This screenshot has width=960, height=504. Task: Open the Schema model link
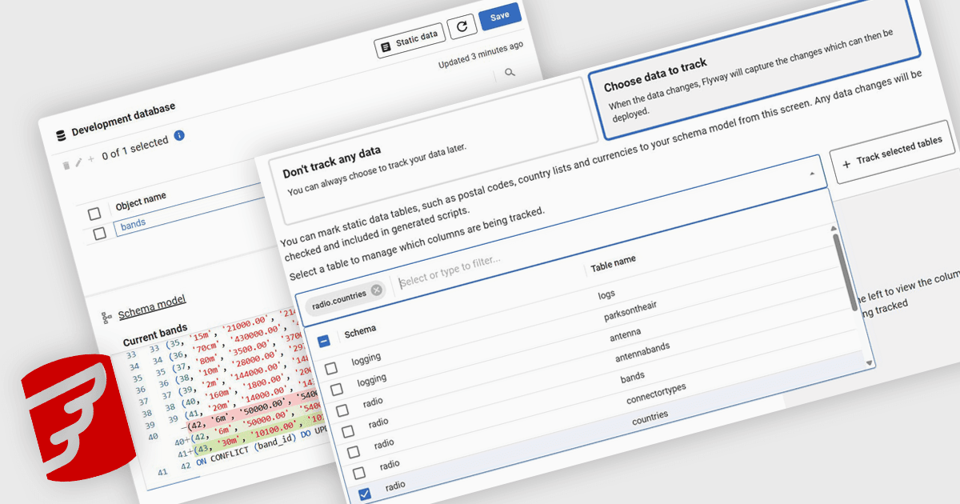click(x=152, y=307)
